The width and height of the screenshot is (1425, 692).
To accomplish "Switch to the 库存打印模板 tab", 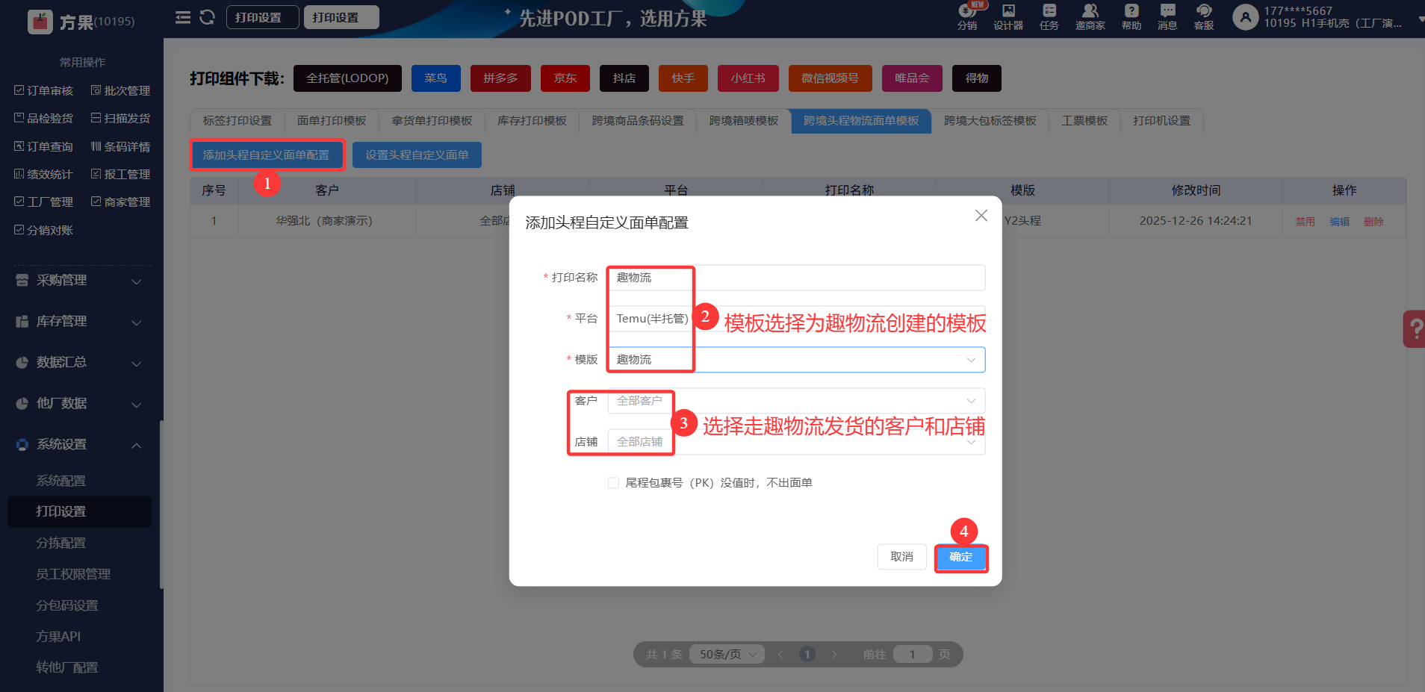I will (532, 121).
